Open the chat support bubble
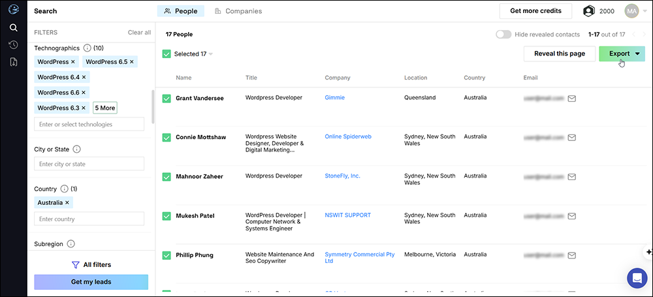The height and width of the screenshot is (297, 653). click(637, 278)
